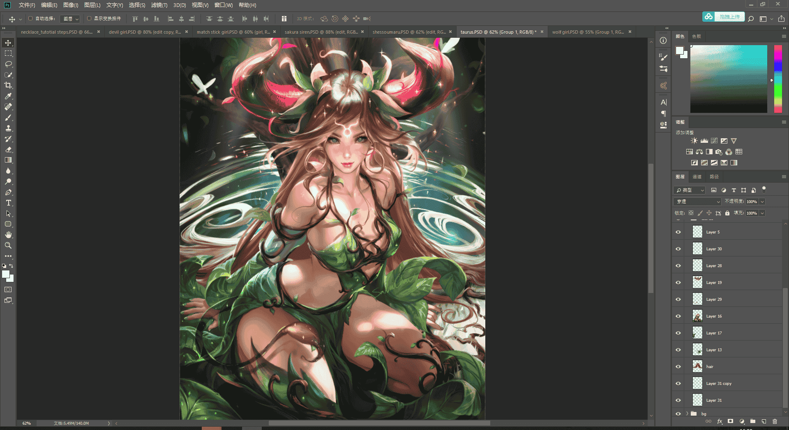Select the Hand tool
The width and height of the screenshot is (789, 430).
(8, 235)
